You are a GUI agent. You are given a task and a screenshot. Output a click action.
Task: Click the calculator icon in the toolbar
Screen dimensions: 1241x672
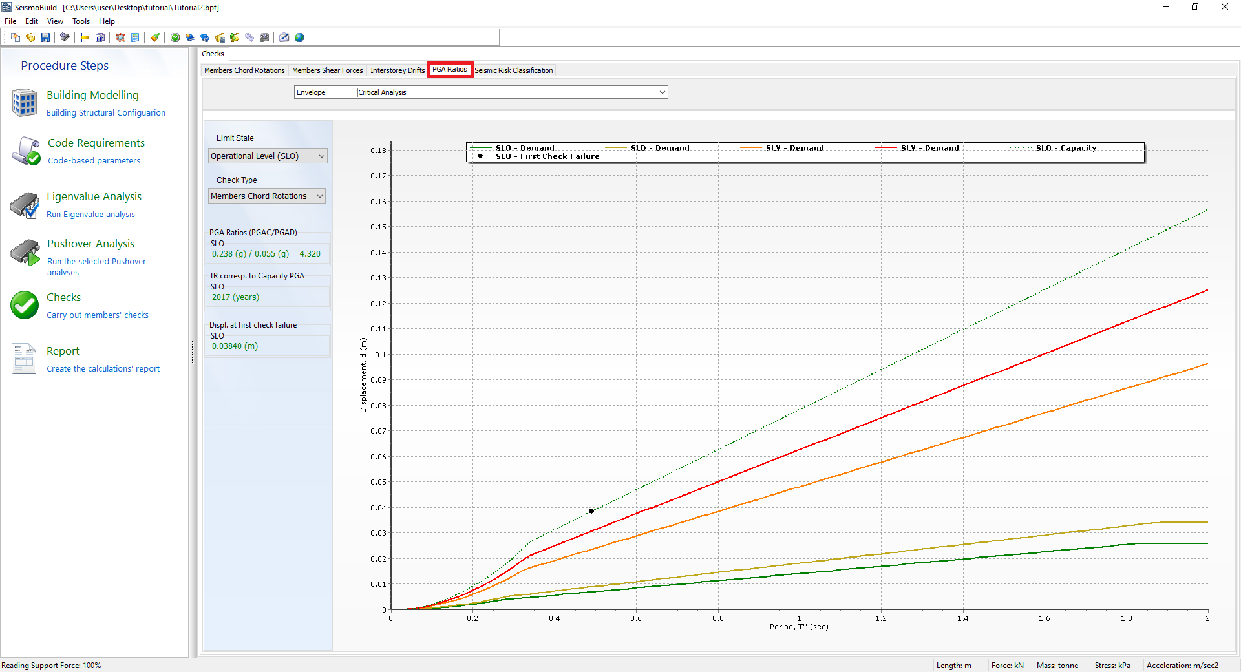(135, 37)
